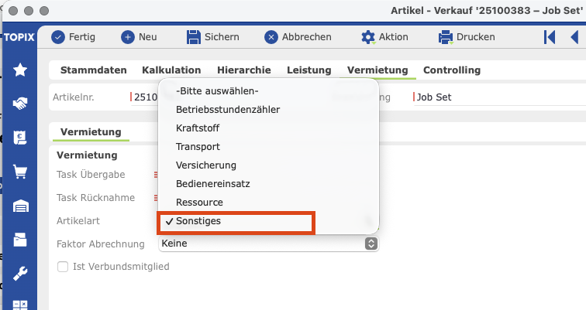Choose Betriebsstundenzähler from the list
The height and width of the screenshot is (310, 586).
point(228,110)
